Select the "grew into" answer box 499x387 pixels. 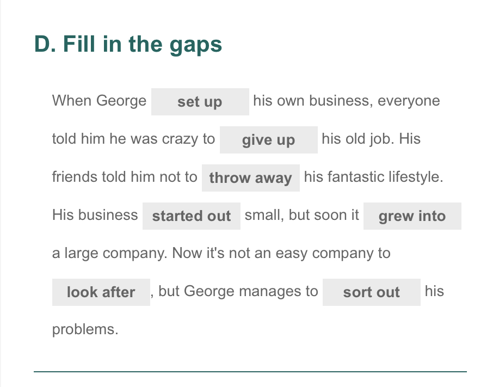click(x=412, y=216)
